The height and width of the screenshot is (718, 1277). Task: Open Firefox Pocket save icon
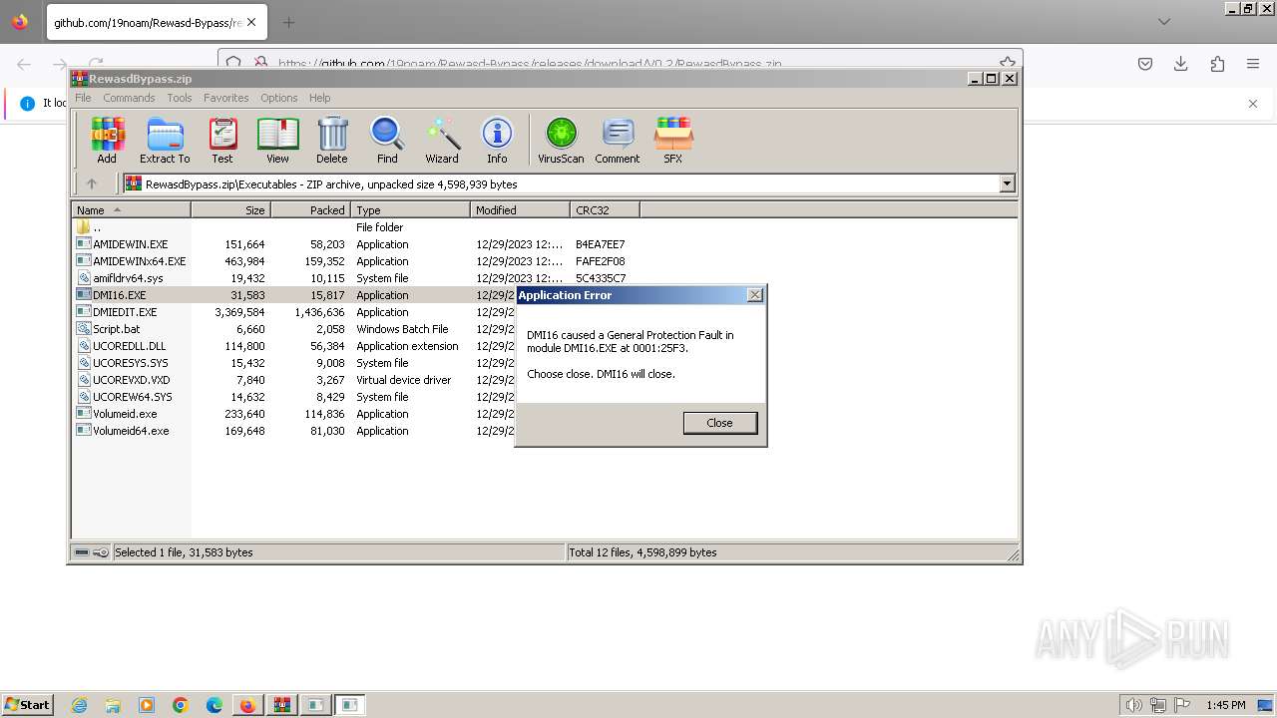1145,64
